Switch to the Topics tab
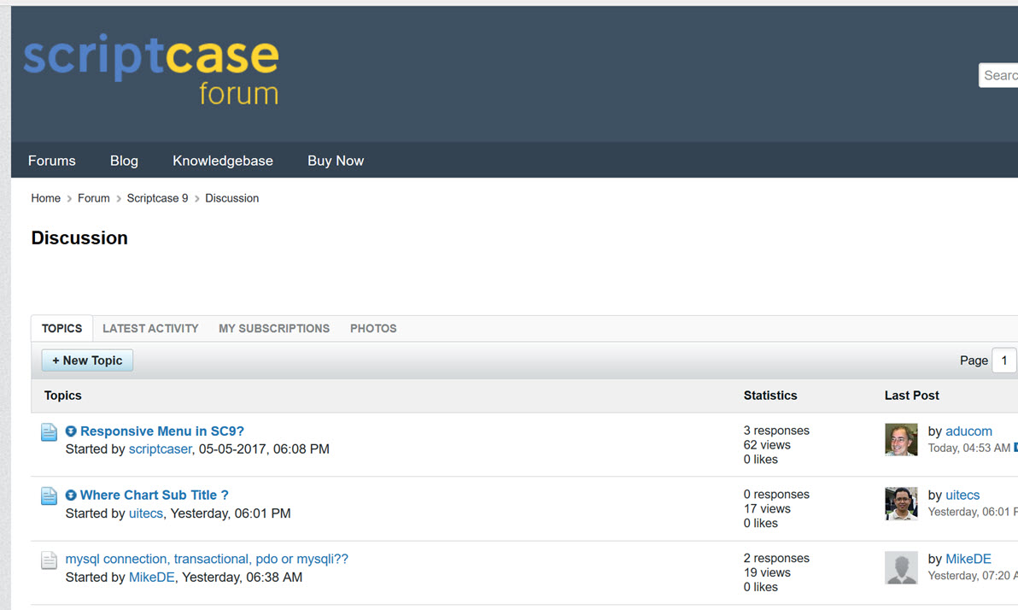Viewport: 1018px width, 610px height. [61, 329]
